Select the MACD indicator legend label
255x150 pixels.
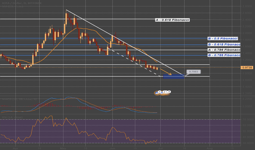click(x=19, y=99)
